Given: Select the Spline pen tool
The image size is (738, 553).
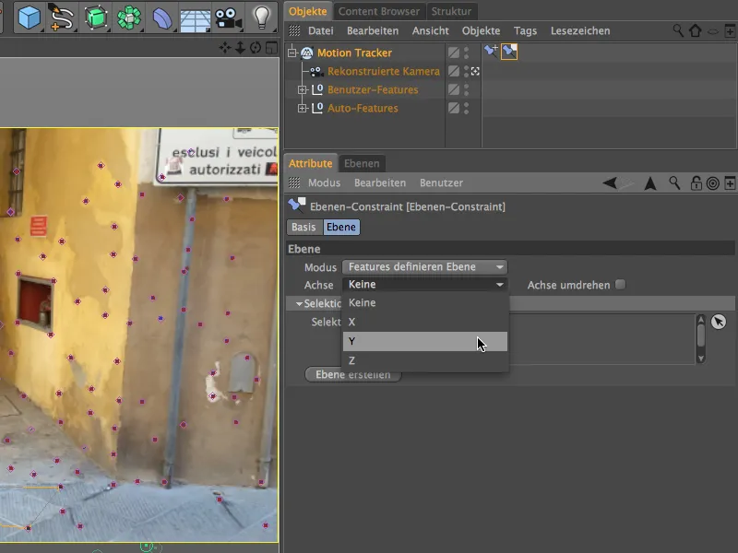Looking at the screenshot, I should coord(61,18).
